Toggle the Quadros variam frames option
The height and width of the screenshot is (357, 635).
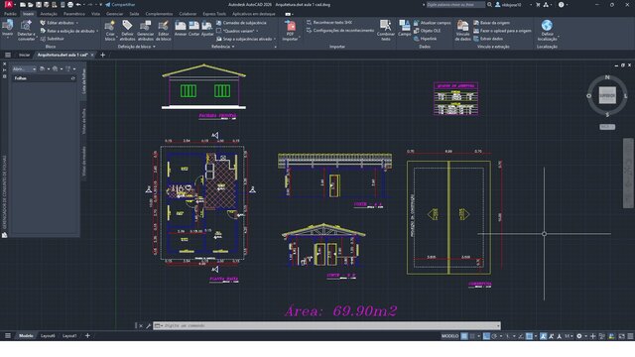pos(238,31)
